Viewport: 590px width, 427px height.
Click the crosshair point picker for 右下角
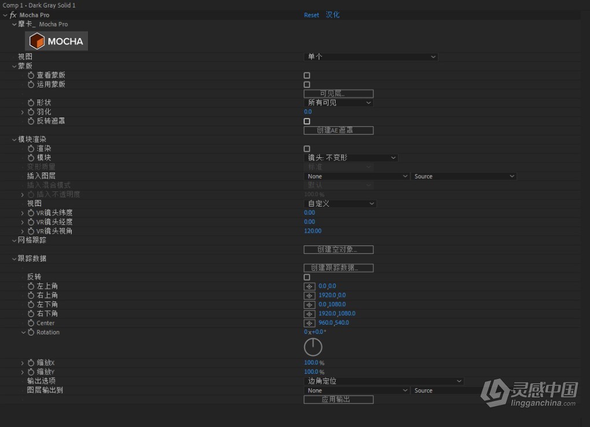[309, 314]
